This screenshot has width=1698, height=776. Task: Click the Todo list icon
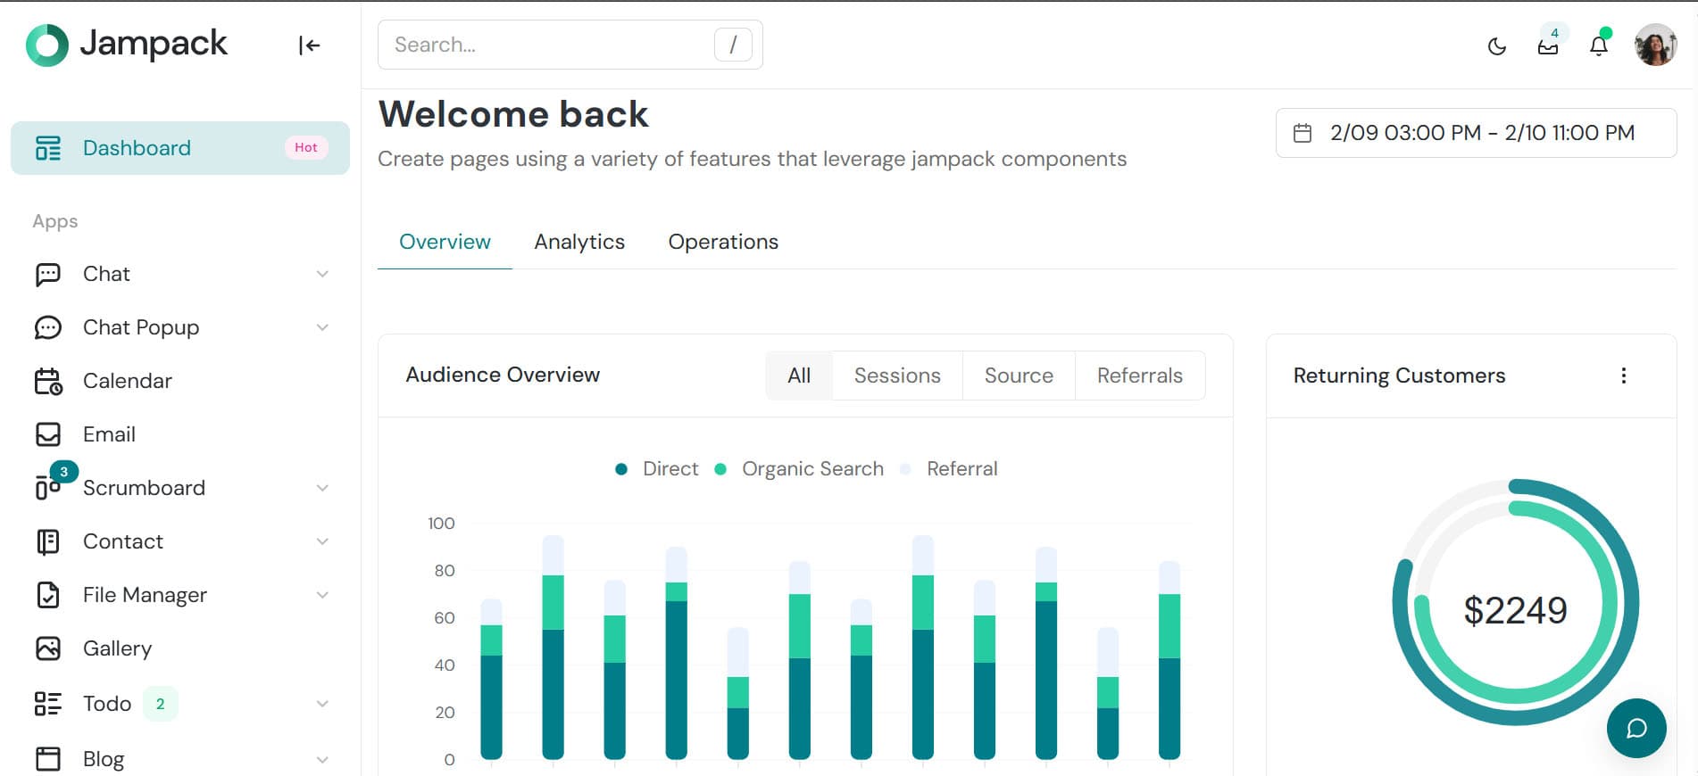[48, 704]
